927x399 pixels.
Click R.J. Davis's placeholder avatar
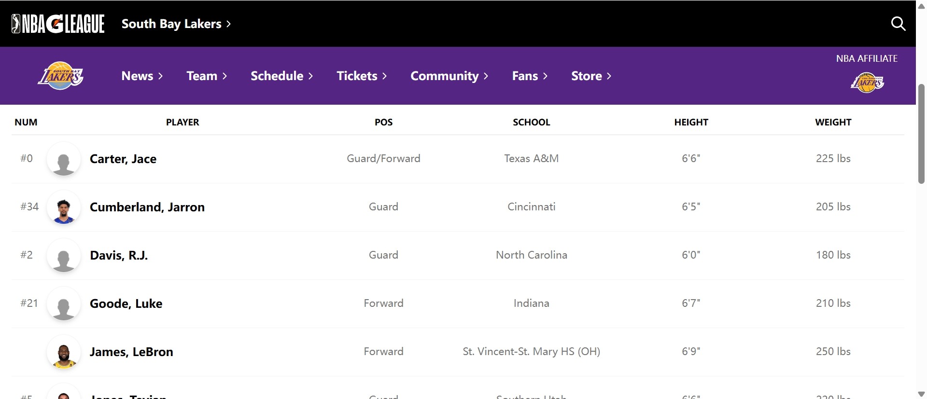[x=64, y=256]
